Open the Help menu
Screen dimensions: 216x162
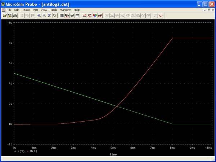pyautogui.click(x=77, y=10)
